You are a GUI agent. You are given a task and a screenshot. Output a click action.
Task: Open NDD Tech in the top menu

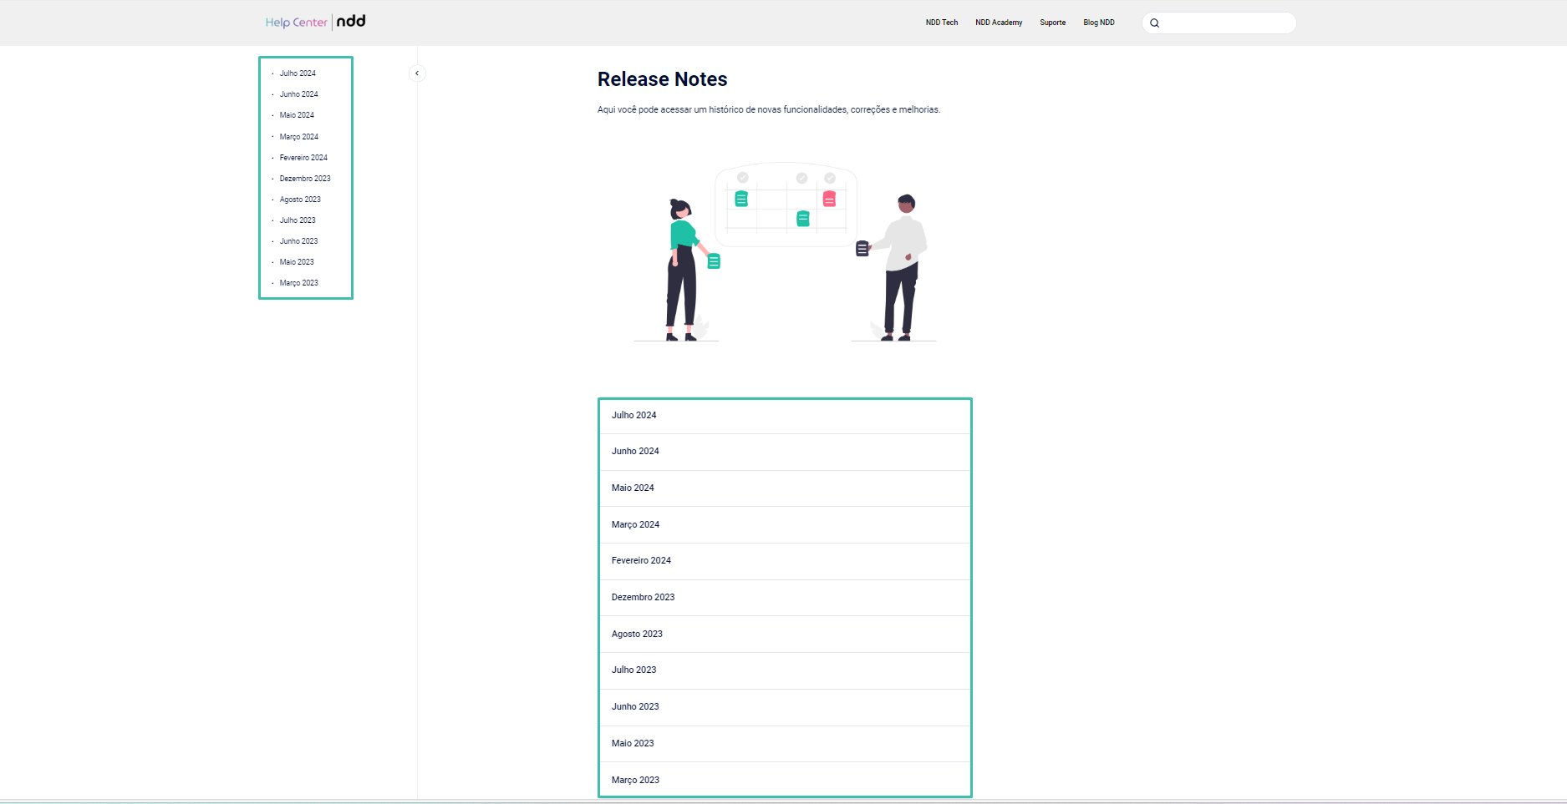click(x=941, y=23)
